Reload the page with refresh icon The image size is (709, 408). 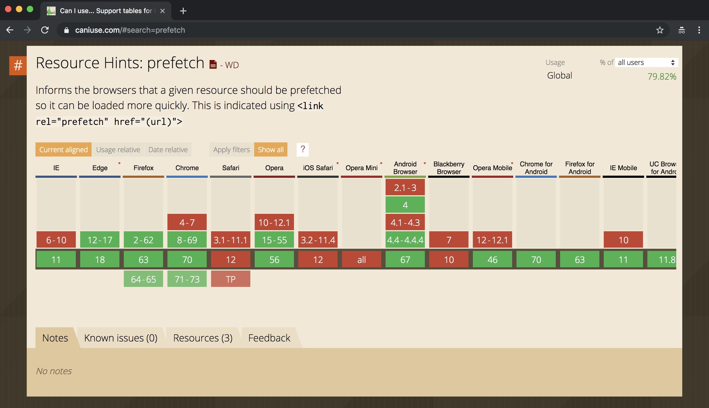[x=45, y=30]
